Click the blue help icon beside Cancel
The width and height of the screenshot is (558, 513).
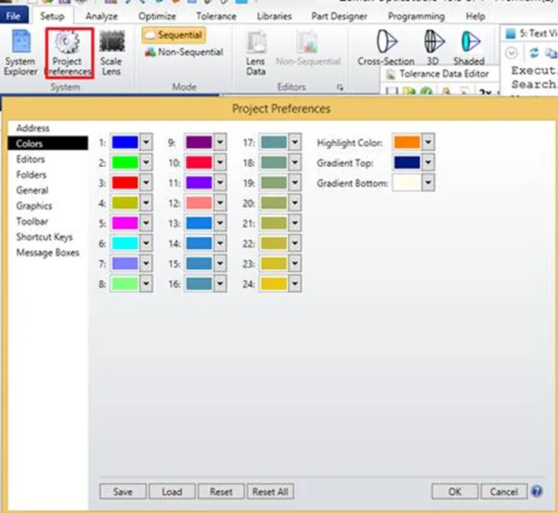537,492
